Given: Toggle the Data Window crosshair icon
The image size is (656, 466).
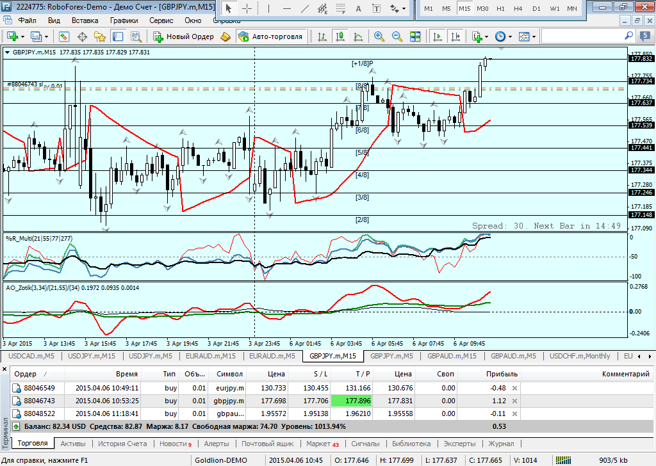Looking at the screenshot, I should 83,36.
